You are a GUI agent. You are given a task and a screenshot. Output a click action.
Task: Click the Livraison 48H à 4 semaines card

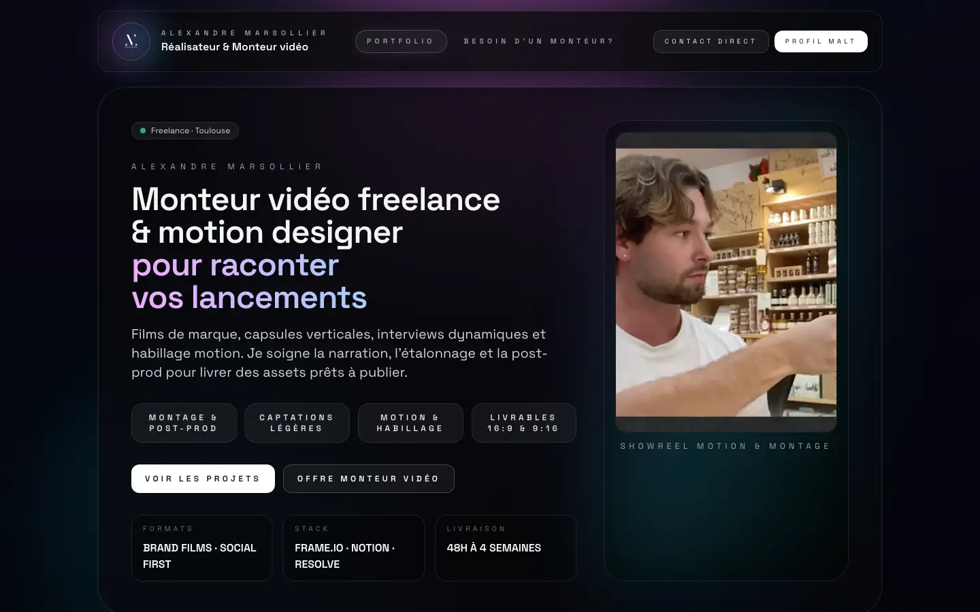[x=506, y=548]
